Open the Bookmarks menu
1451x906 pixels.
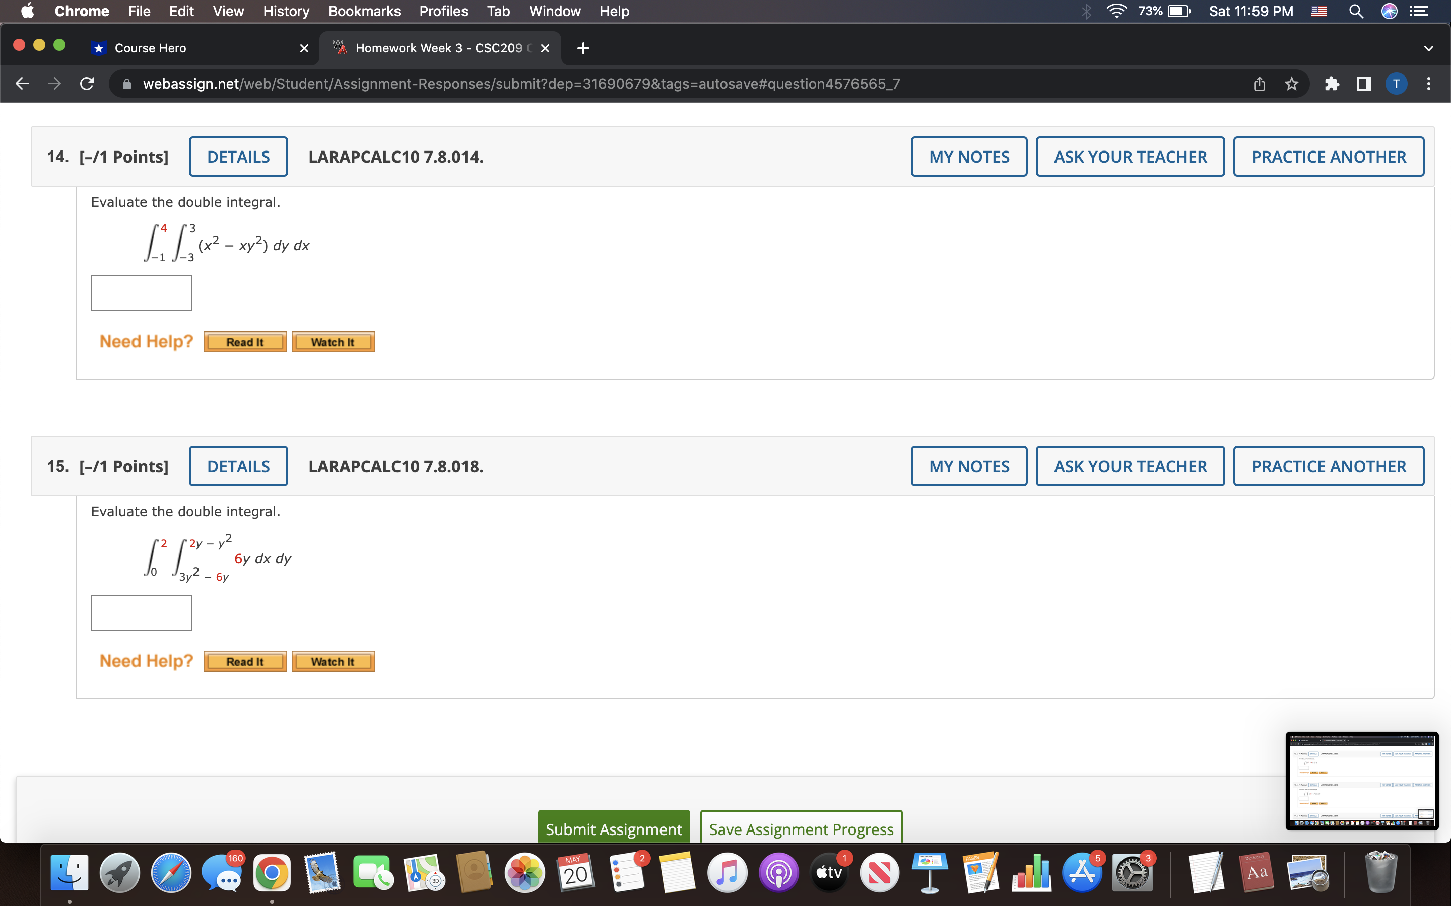(x=364, y=11)
